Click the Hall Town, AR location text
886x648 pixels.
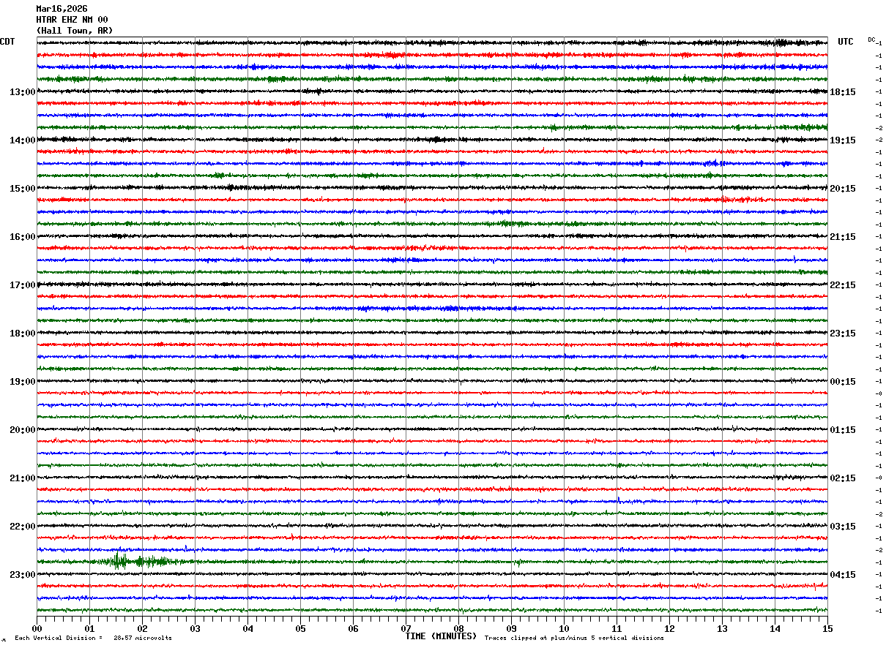tap(75, 31)
